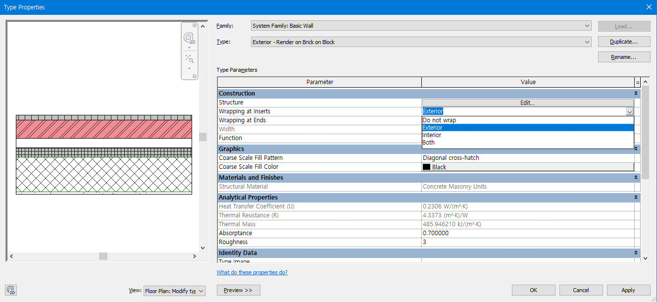Click the Coarse Scale Fill Pattern label
657x302 pixels.
click(x=251, y=158)
